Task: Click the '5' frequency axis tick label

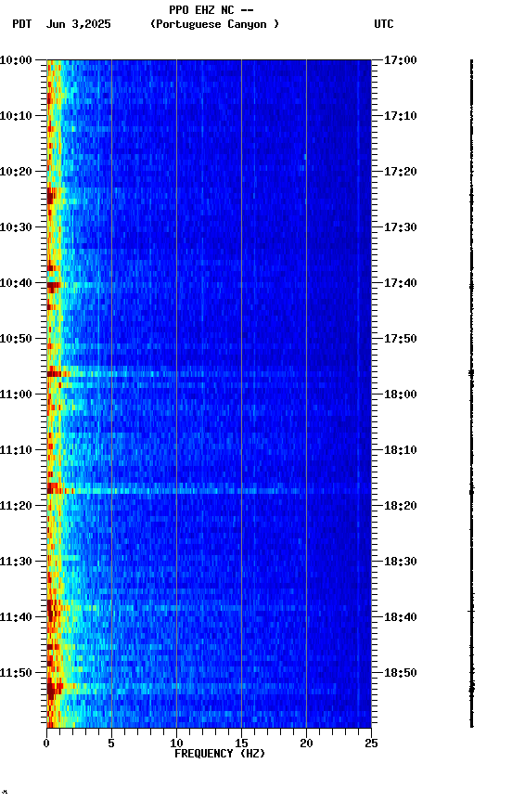Action: click(x=111, y=744)
